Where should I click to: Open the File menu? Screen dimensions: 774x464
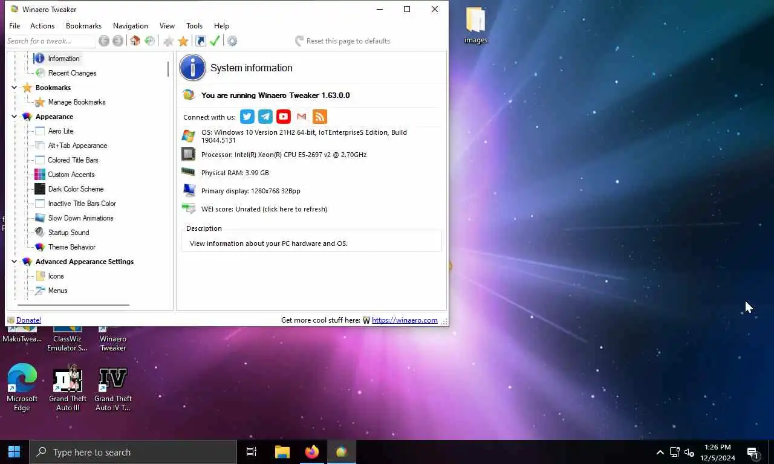(15, 26)
